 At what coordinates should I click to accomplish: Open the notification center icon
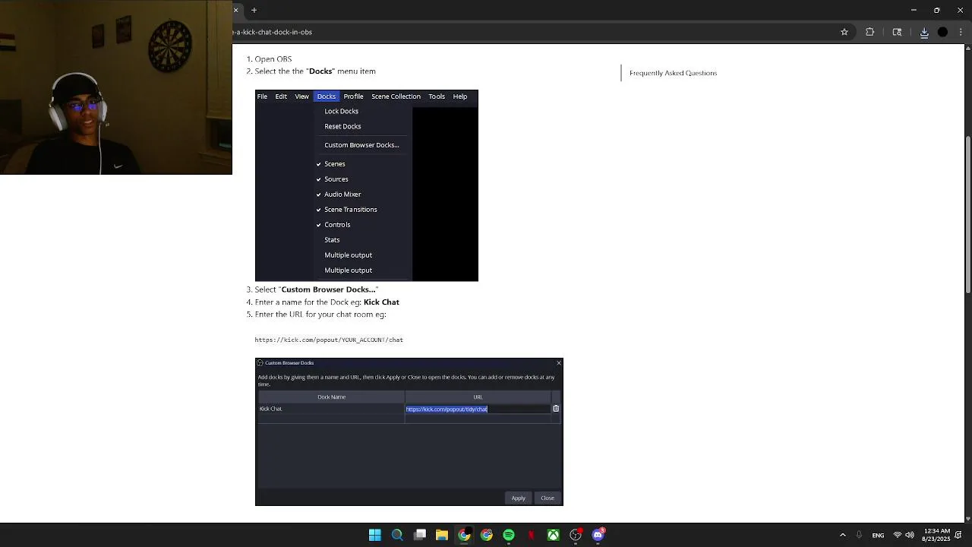click(959, 535)
